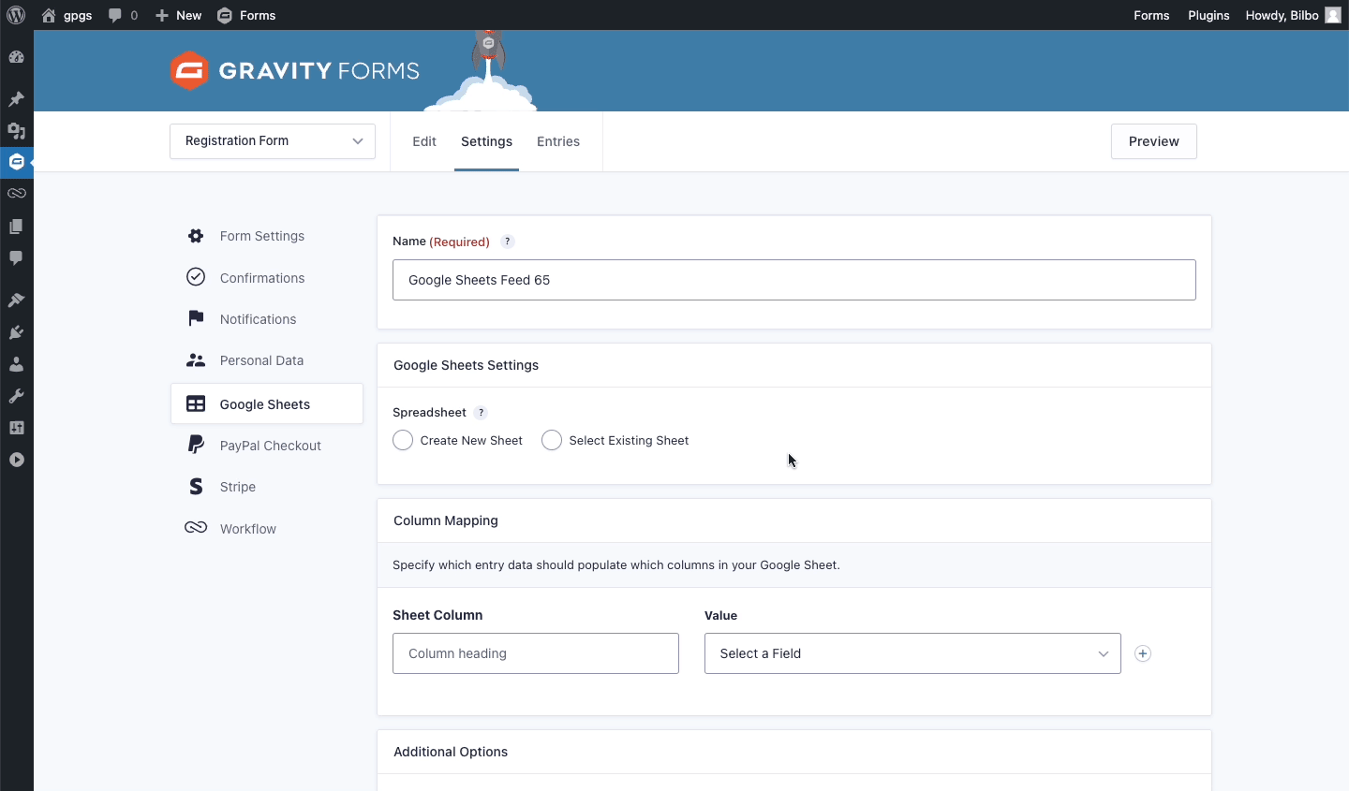Open Posts via the pushpin sidebar icon
The width and height of the screenshot is (1349, 791).
(x=16, y=99)
